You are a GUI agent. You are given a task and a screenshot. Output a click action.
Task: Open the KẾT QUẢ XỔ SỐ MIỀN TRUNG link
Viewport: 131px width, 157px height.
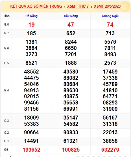[36, 7]
